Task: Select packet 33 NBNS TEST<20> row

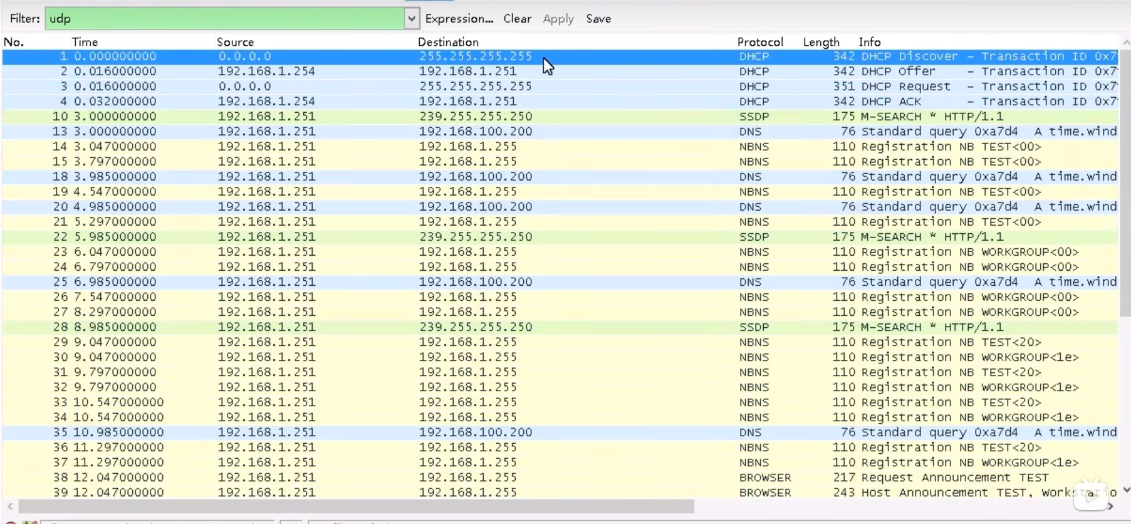Action: (560, 402)
